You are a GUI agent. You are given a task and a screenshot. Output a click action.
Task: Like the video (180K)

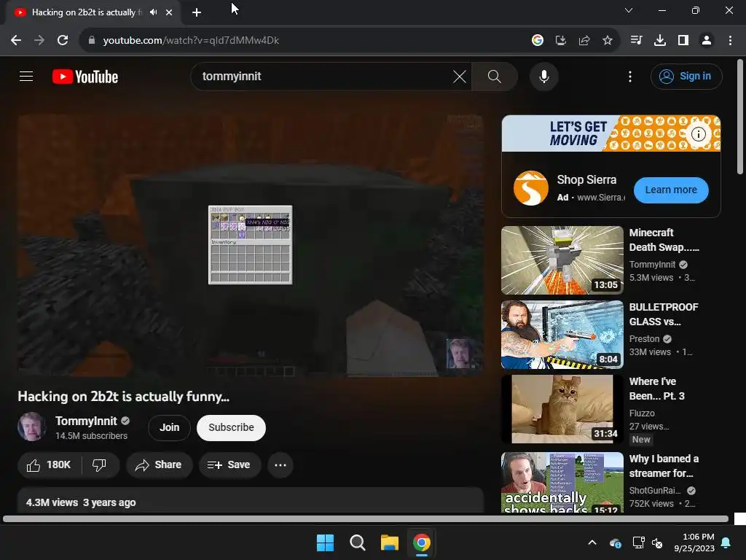point(49,464)
